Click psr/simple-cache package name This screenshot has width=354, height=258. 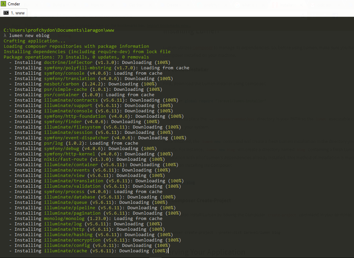(x=66, y=89)
